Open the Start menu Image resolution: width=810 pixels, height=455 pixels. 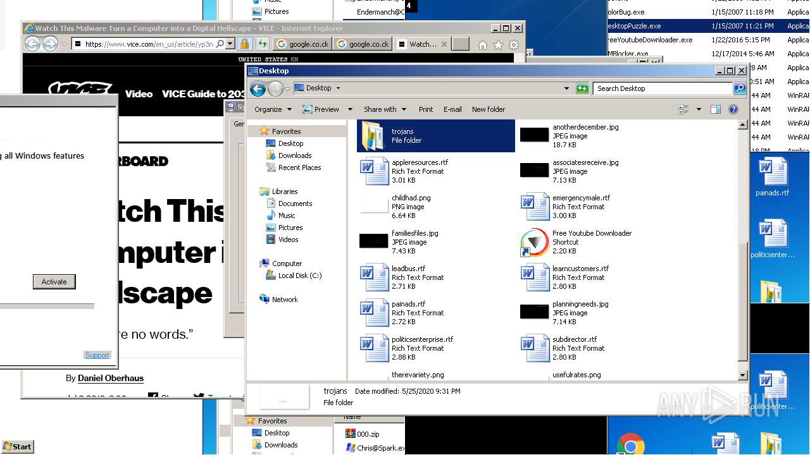tap(17, 446)
